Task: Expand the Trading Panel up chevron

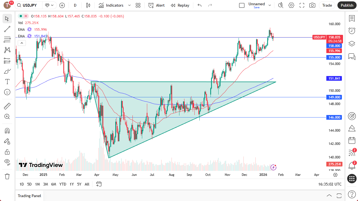Action: point(329,196)
